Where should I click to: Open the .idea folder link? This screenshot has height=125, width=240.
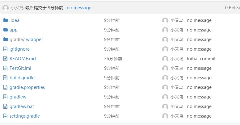coord(15,20)
